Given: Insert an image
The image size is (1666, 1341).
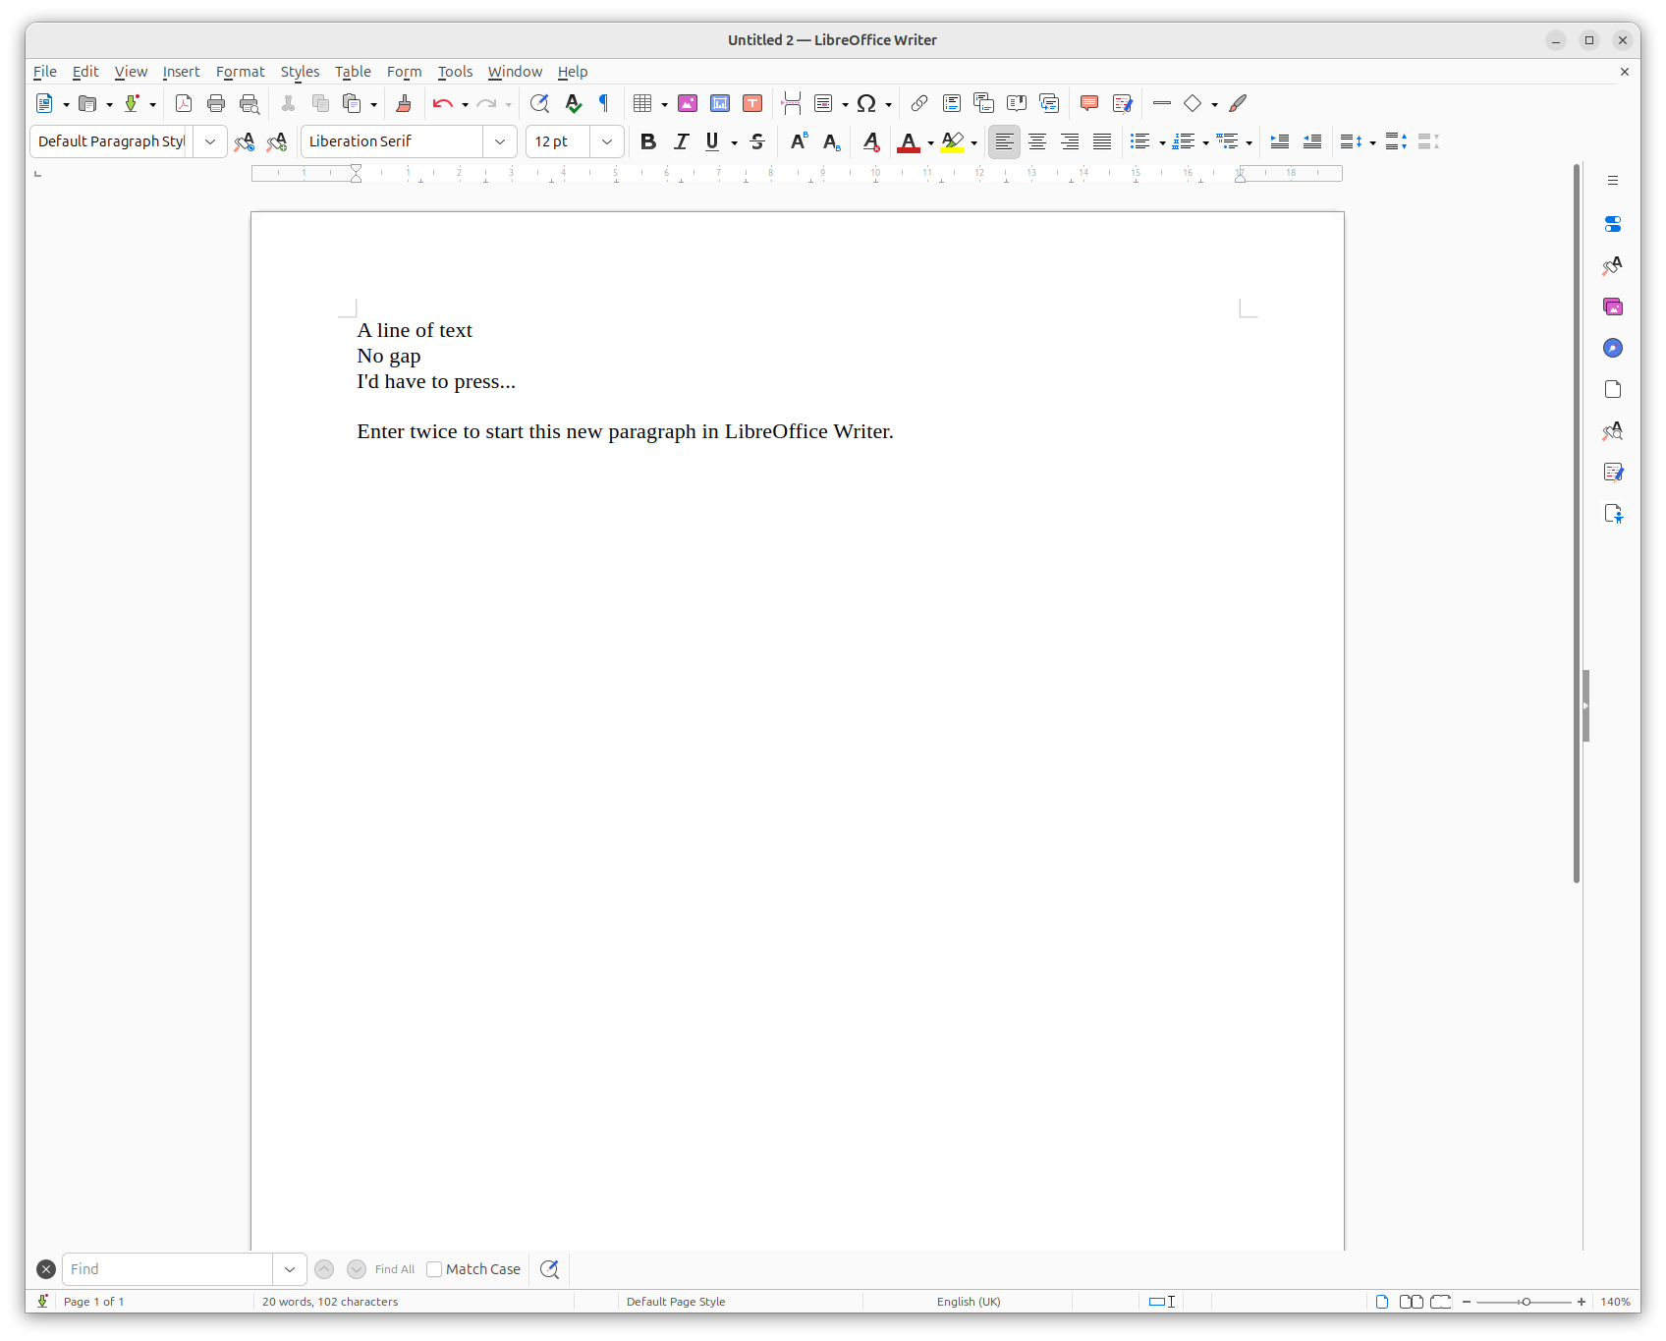Looking at the screenshot, I should pyautogui.click(x=688, y=103).
